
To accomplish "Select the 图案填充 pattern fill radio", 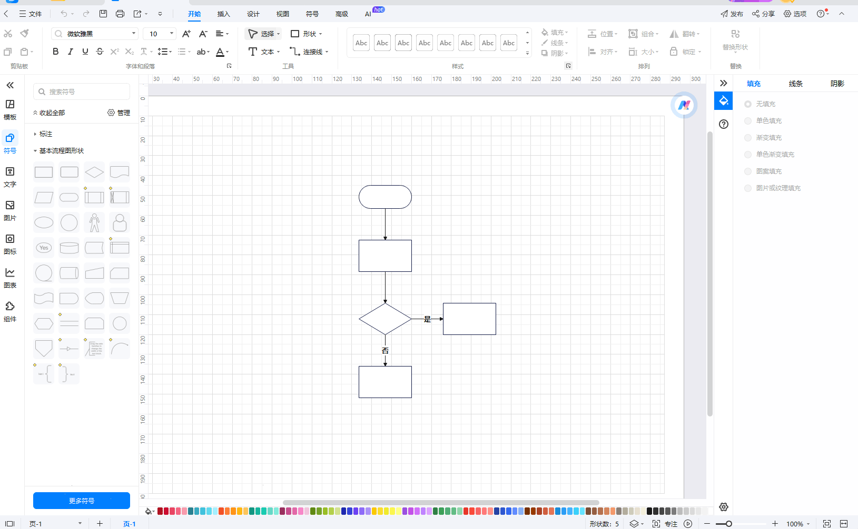I will coord(748,171).
